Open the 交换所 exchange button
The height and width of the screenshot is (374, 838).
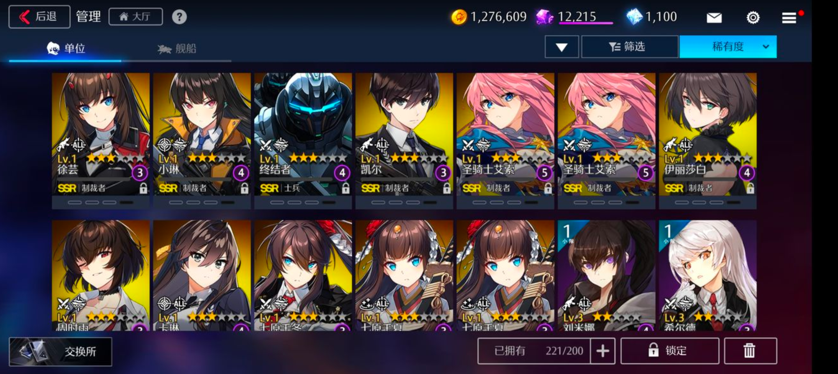point(60,352)
